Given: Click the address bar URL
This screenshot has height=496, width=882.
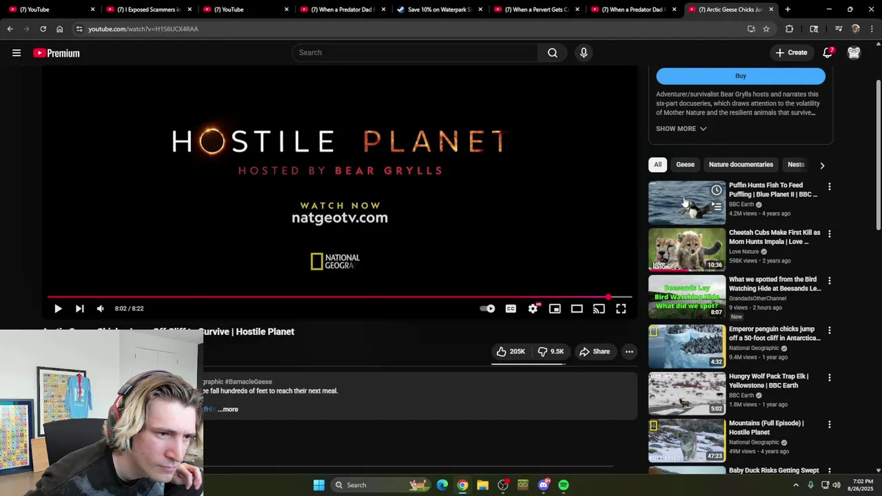Looking at the screenshot, I should coord(143,29).
